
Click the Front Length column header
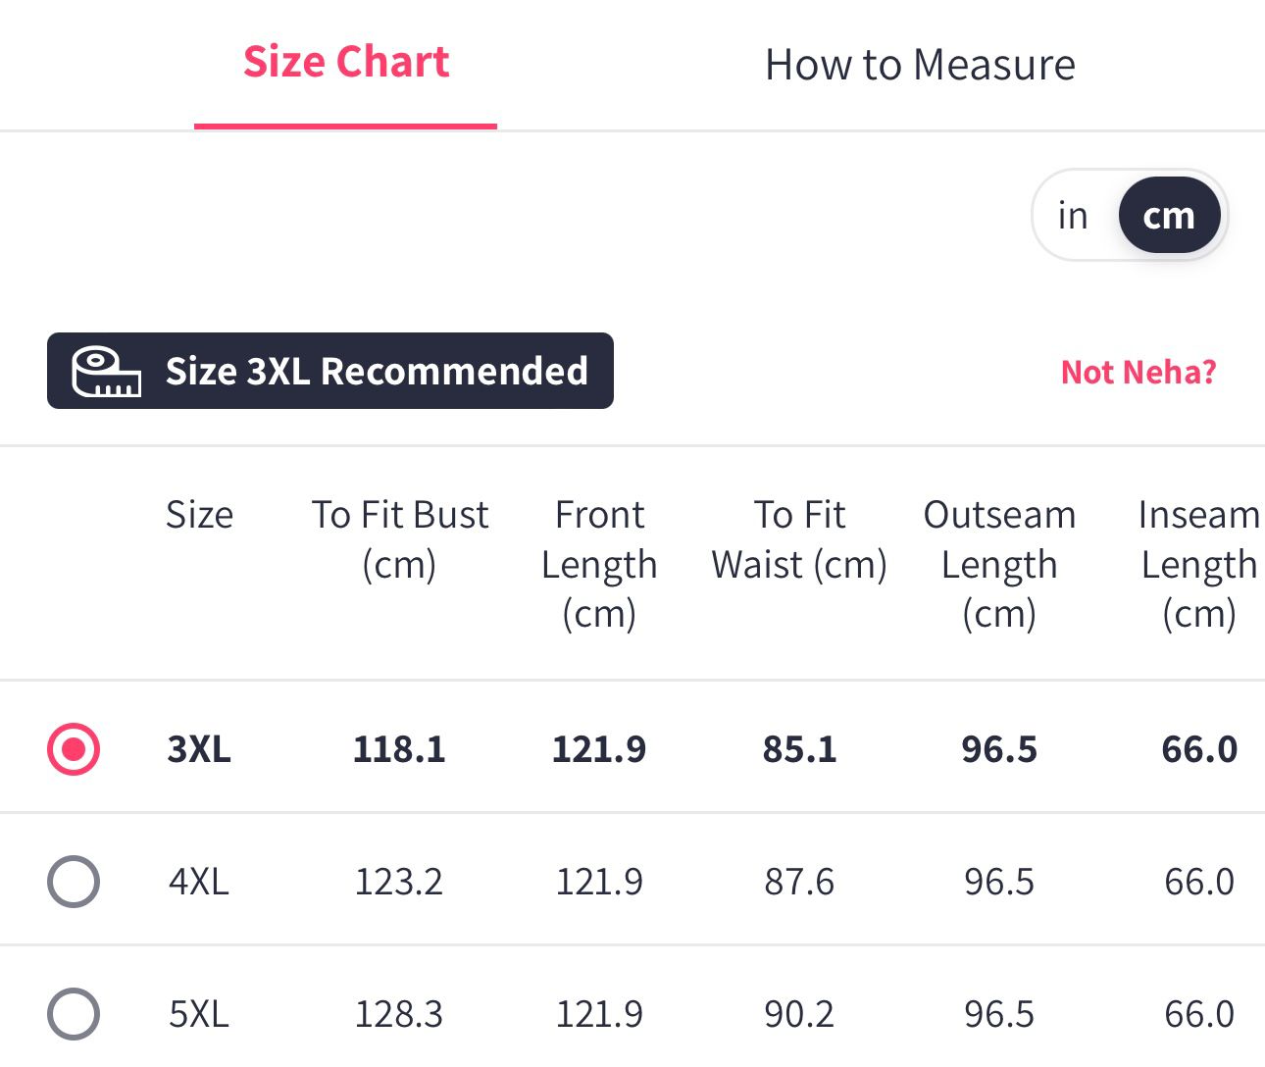pos(599,564)
